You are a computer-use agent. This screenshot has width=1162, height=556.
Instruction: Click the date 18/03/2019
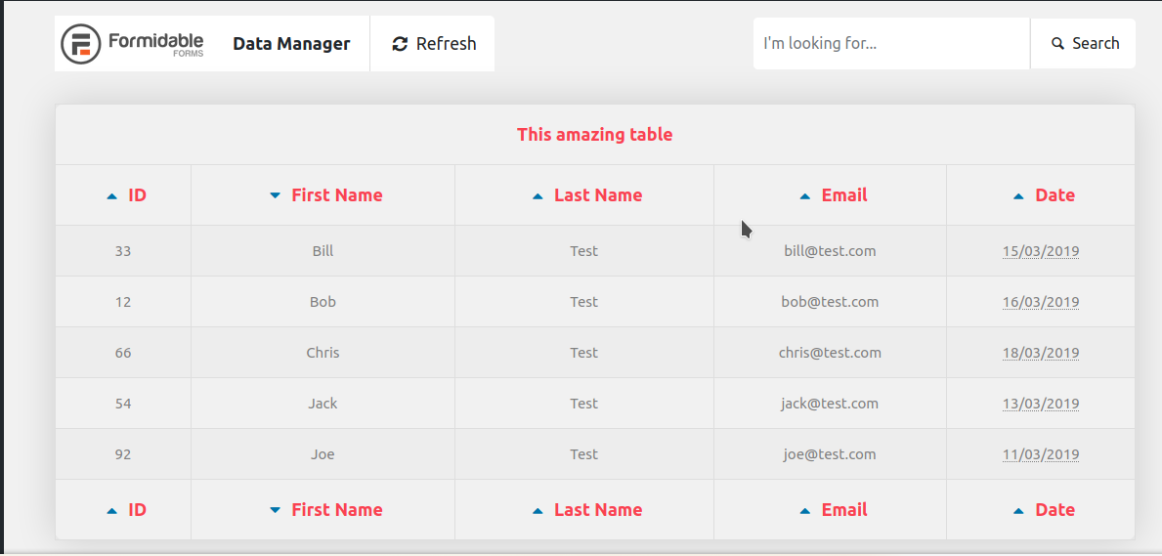coord(1041,352)
